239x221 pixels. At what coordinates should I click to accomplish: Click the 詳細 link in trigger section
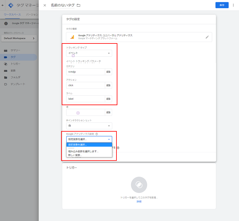pos(139,202)
